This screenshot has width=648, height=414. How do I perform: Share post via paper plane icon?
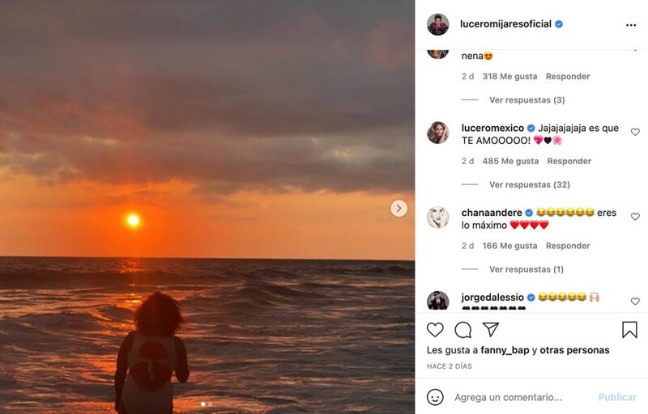click(x=490, y=329)
